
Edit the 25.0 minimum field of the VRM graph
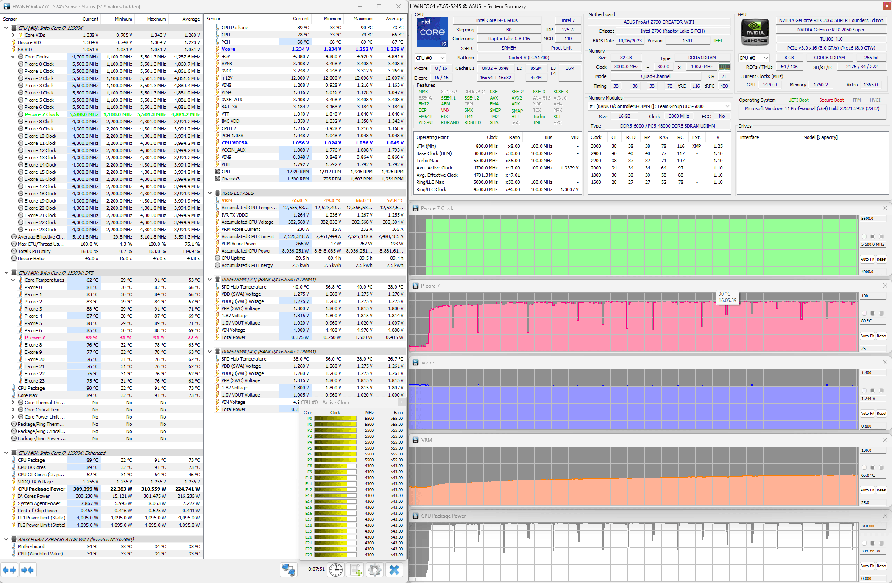point(873,503)
